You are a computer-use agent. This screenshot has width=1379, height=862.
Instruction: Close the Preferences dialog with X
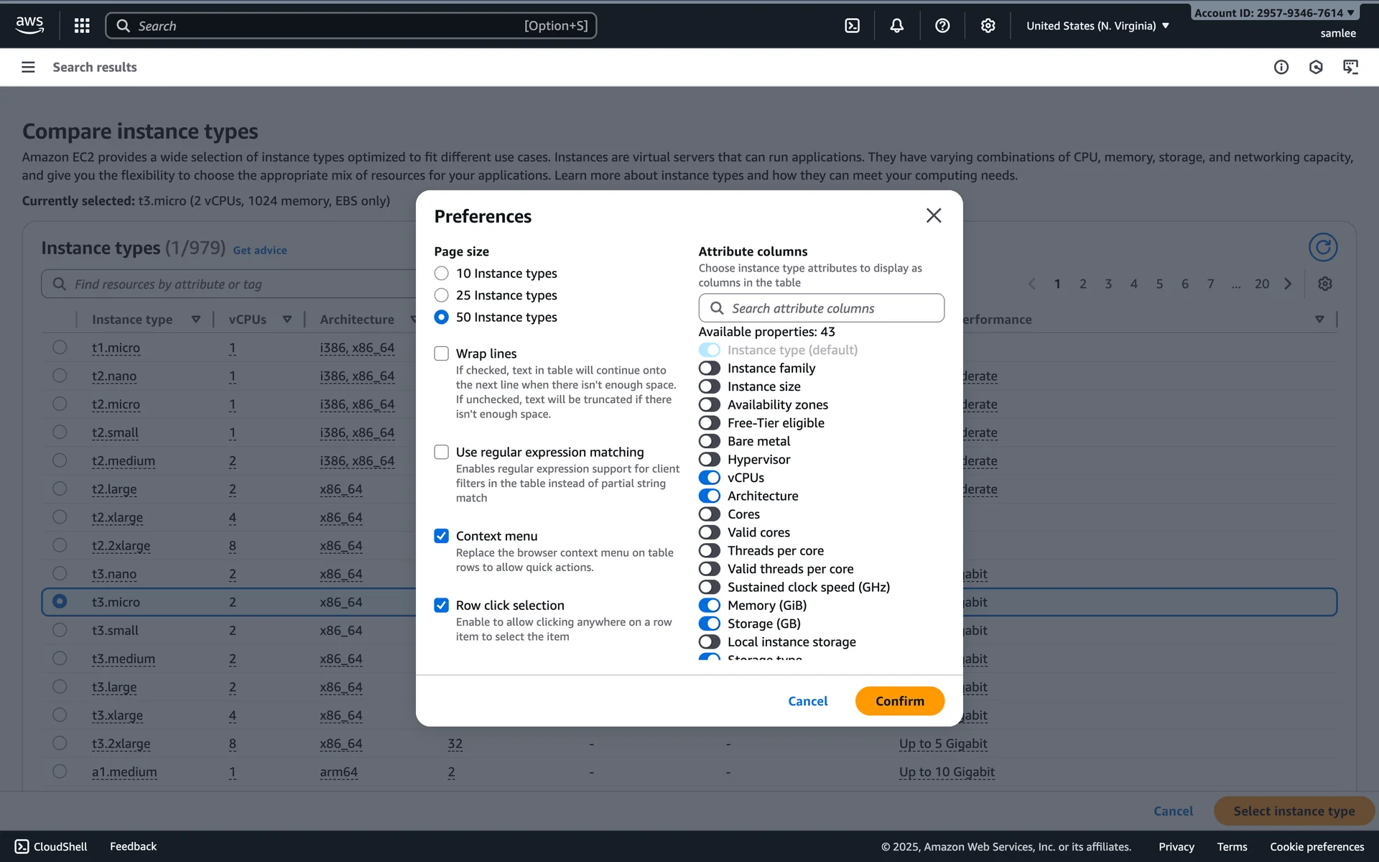coord(933,215)
